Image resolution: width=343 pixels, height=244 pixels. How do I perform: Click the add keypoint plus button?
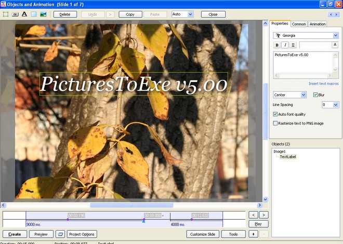click(x=253, y=234)
